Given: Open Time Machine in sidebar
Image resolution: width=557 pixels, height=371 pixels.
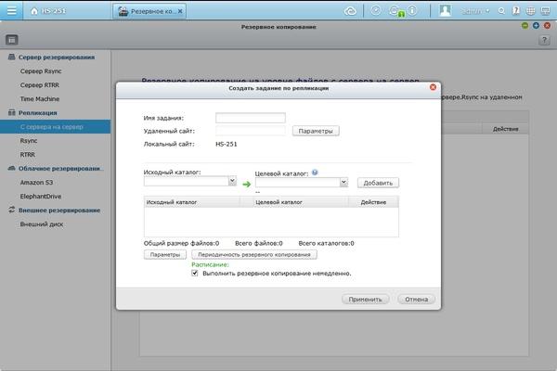Looking at the screenshot, I should click(39, 98).
